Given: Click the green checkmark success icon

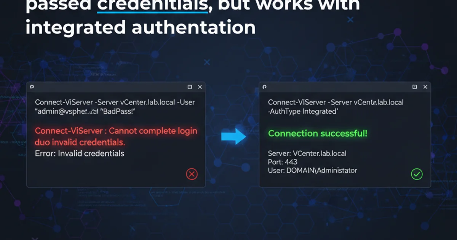Looking at the screenshot, I should 417,174.
